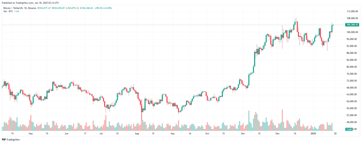Click the 2025 marker on time axis
Image resolution: width=362 pixels, height=143 pixels.
pyautogui.click(x=313, y=134)
